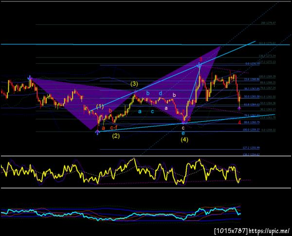Click the '127.2 1272.13' Fibonacci label
This screenshot has height=236, width=292.
[267, 62]
